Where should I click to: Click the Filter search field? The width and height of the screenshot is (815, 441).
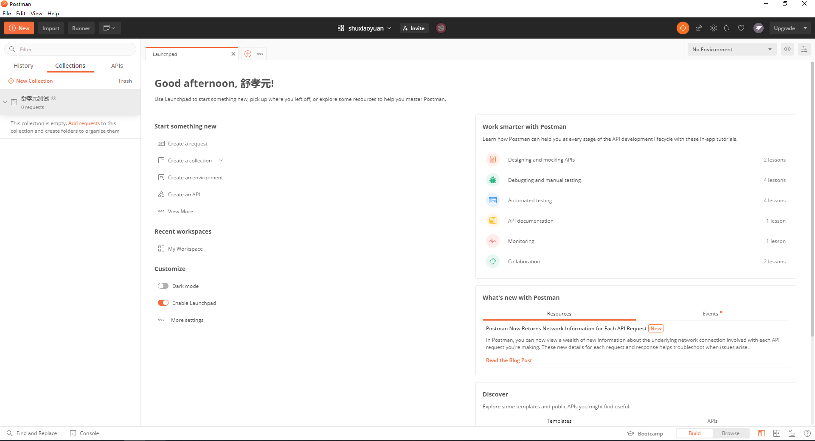click(x=70, y=49)
